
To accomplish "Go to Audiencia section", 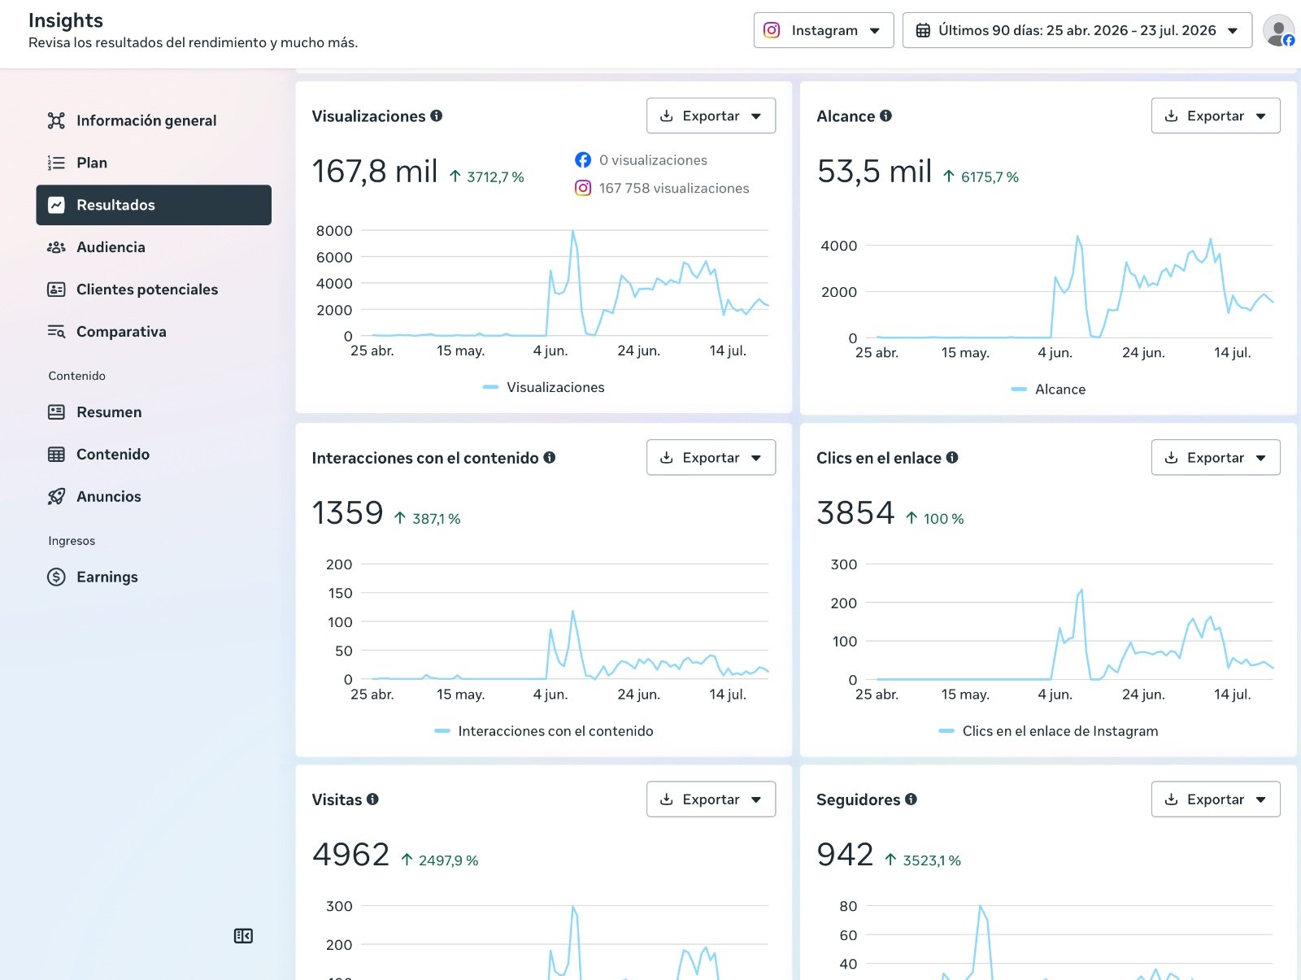I will [x=154, y=247].
